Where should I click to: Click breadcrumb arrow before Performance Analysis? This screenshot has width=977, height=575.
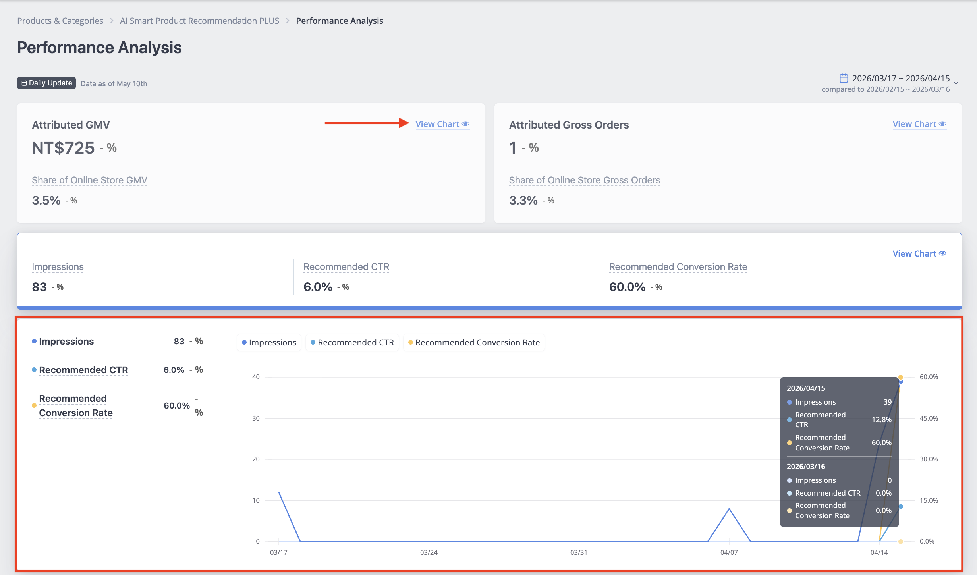tap(288, 21)
